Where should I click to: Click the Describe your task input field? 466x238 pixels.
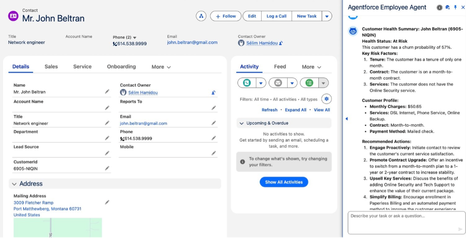coord(406,223)
